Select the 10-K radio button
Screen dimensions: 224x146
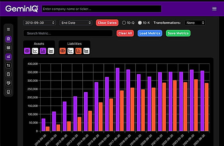[x=140, y=23]
